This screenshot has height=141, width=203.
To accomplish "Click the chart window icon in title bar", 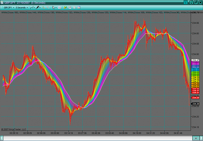I will [2, 3].
